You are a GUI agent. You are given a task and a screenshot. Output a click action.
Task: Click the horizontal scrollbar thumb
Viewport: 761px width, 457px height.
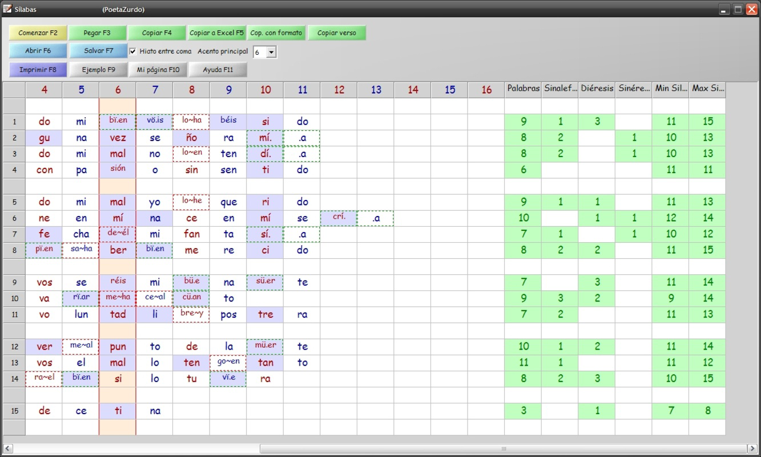pos(503,449)
